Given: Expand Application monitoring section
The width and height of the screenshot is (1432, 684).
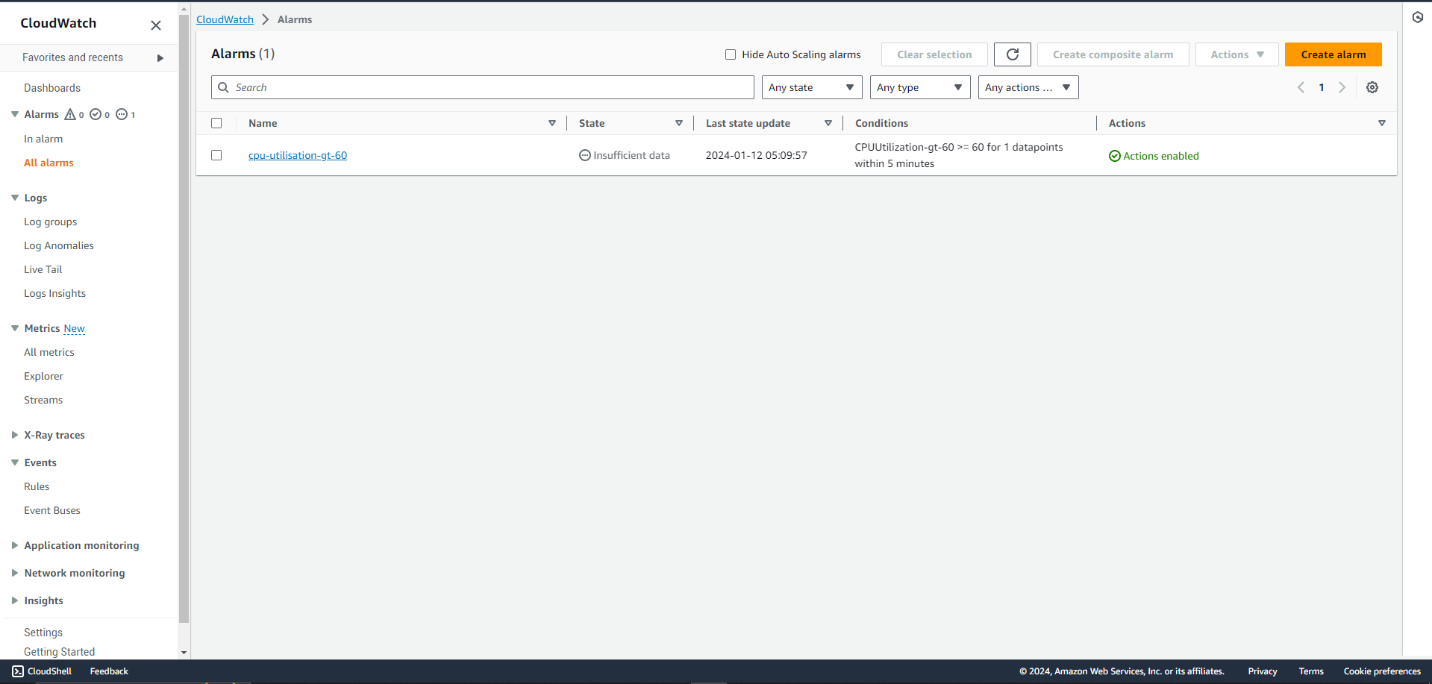Looking at the screenshot, I should pyautogui.click(x=15, y=545).
